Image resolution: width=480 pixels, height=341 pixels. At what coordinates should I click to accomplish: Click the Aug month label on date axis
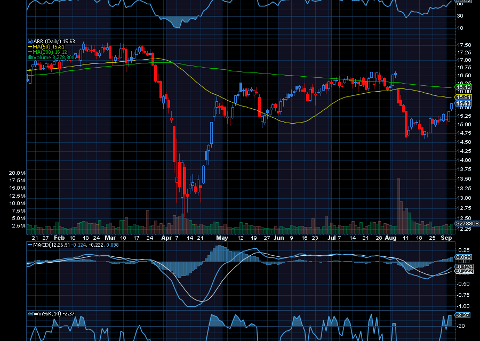click(x=390, y=238)
